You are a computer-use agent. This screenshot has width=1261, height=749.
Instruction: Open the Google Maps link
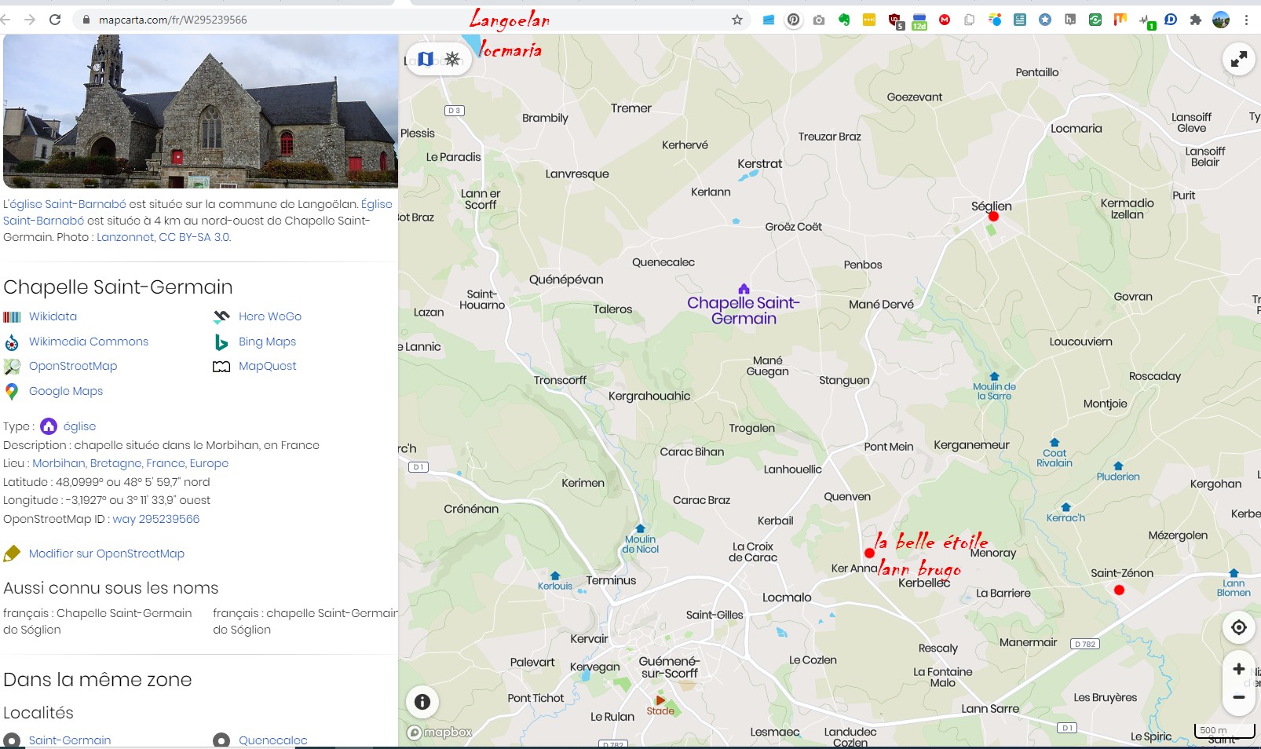coord(66,391)
